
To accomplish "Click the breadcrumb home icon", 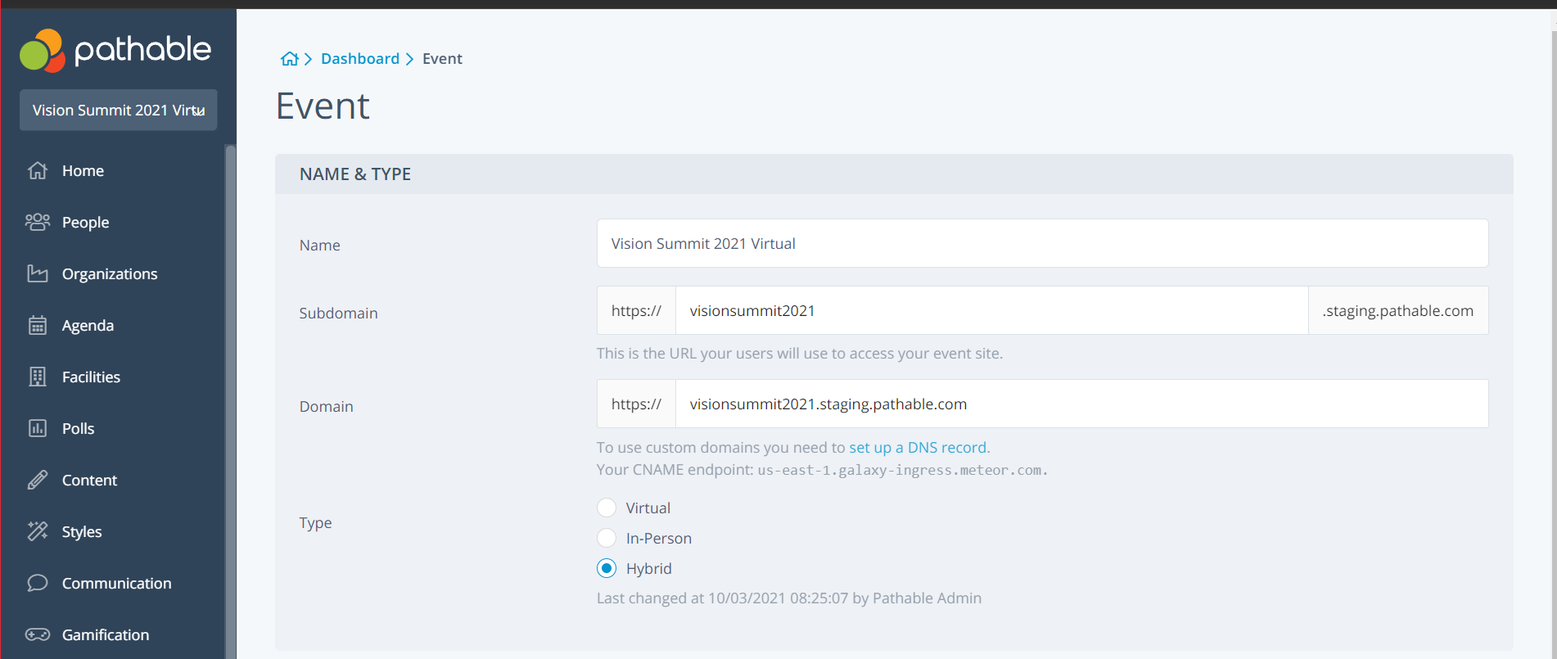I will [290, 59].
